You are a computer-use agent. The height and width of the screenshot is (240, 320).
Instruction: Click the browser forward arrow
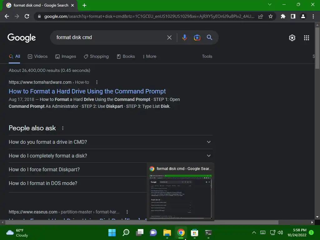[17, 16]
